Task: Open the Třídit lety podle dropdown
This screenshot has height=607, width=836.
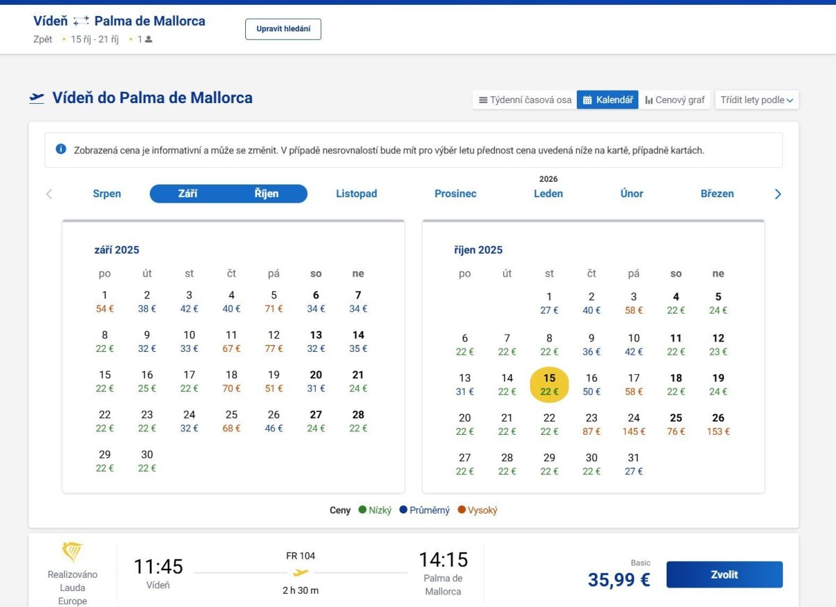Action: coord(757,100)
